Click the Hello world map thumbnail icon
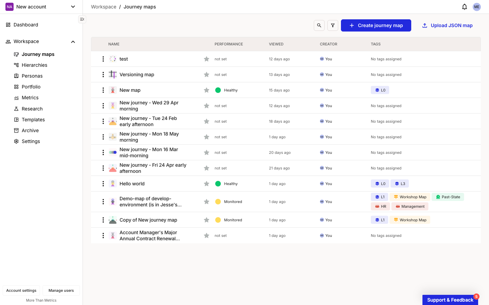Image resolution: width=489 pixels, height=305 pixels. [113, 184]
